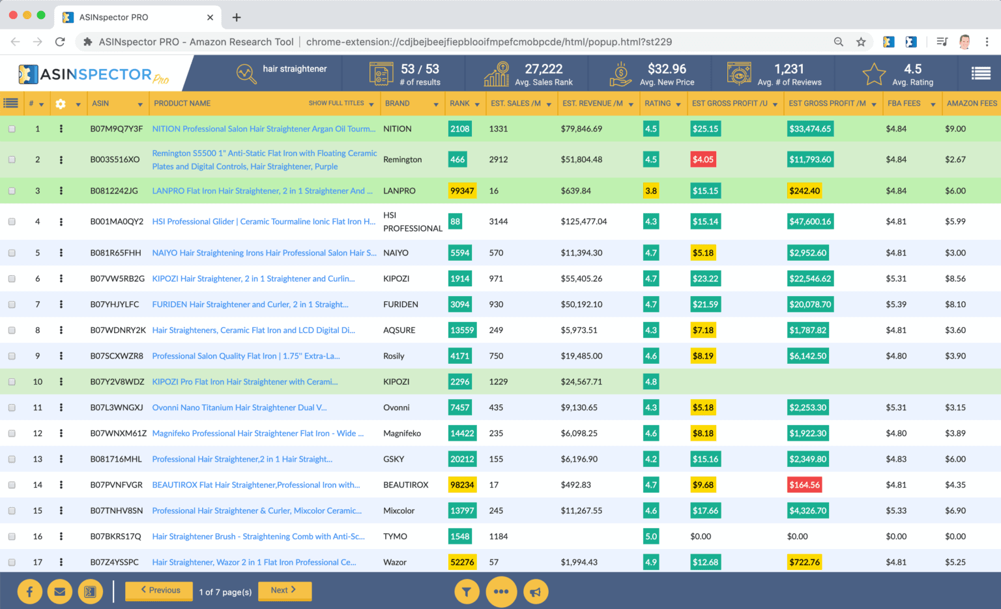Click the red $4.05 gross profit badge
1001x609 pixels.
(703, 160)
